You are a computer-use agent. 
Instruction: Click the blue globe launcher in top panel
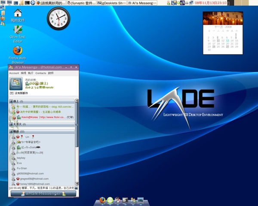33,3
